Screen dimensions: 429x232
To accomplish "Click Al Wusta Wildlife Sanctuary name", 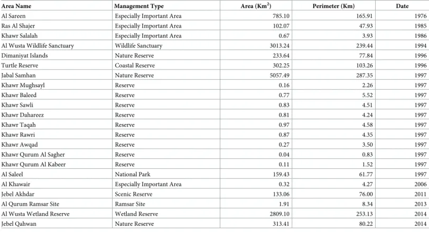I will click(38, 45).
